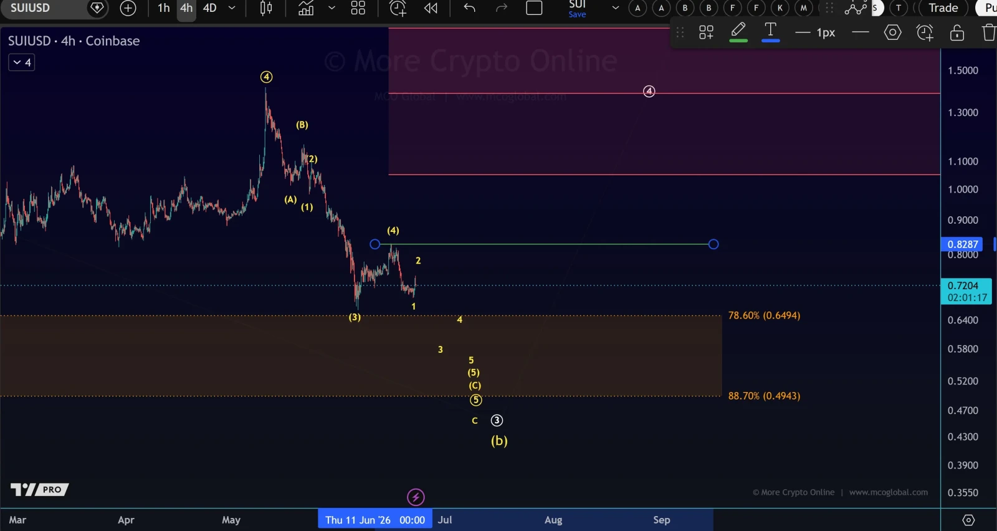Expand the layout management dropdown
Screen dimensions: 997x531
pyautogui.click(x=616, y=8)
